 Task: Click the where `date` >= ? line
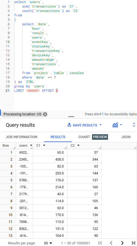coord(39,77)
